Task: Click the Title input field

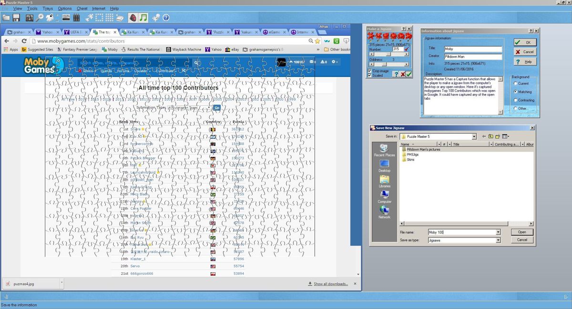Action: point(473,49)
